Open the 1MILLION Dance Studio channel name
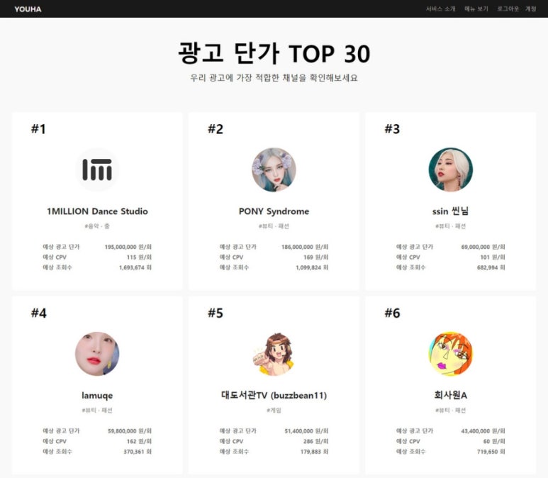 click(97, 211)
